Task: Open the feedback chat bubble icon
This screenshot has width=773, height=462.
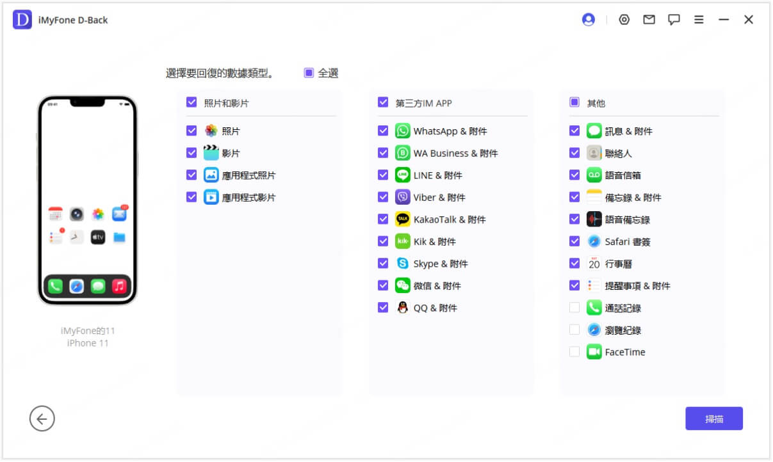Action: (x=674, y=19)
